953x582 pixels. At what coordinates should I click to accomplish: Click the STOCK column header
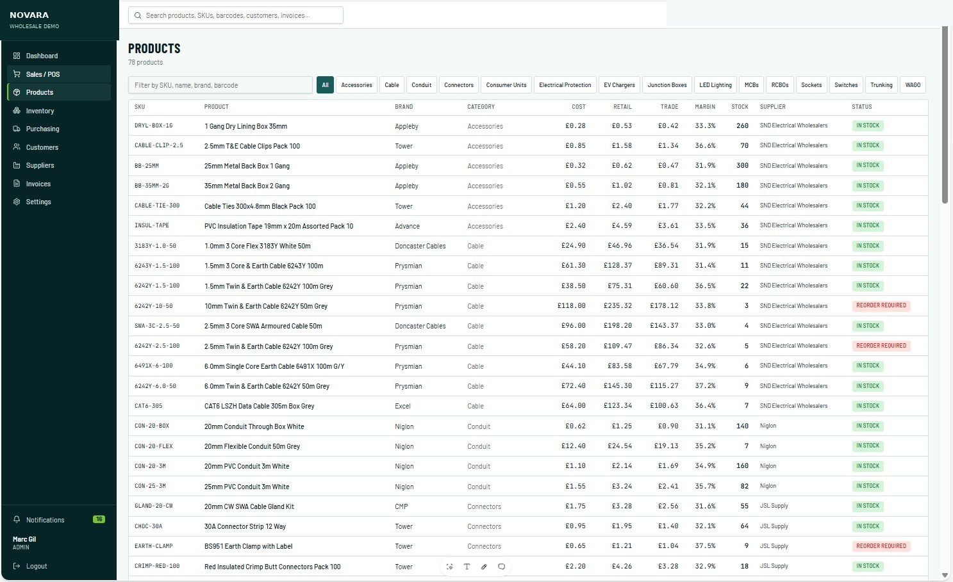click(740, 107)
